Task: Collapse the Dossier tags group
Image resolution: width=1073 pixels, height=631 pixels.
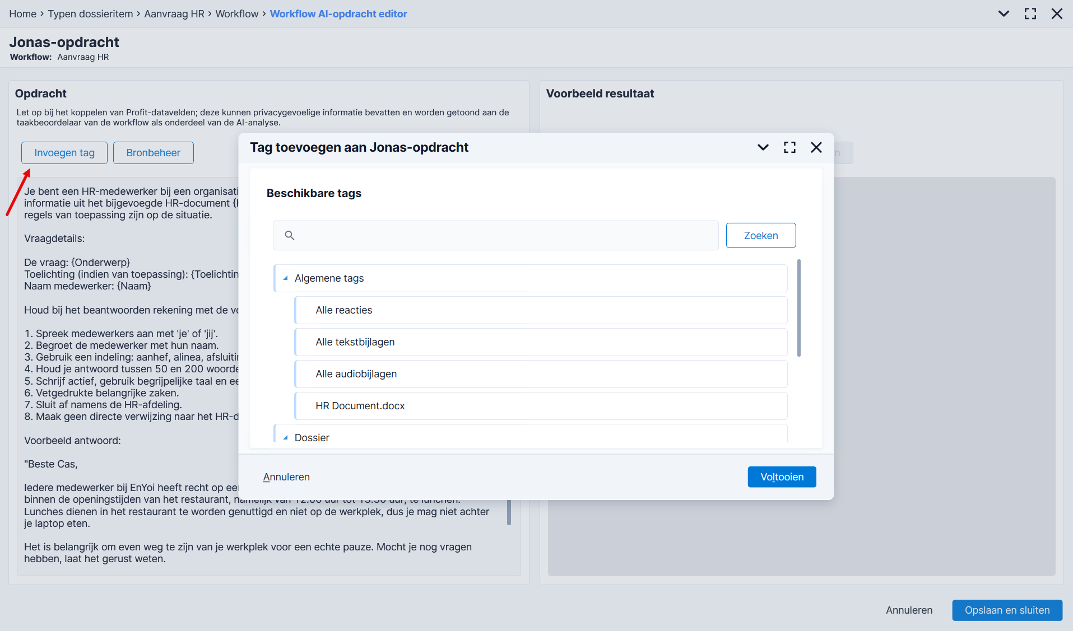Action: (286, 438)
